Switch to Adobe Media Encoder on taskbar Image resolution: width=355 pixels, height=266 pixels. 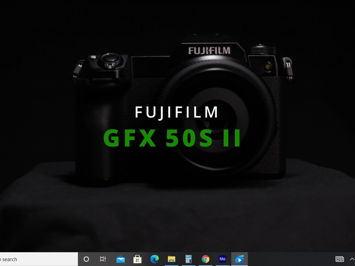223,259
